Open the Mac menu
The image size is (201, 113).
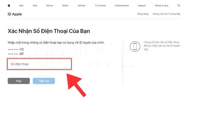21,6
